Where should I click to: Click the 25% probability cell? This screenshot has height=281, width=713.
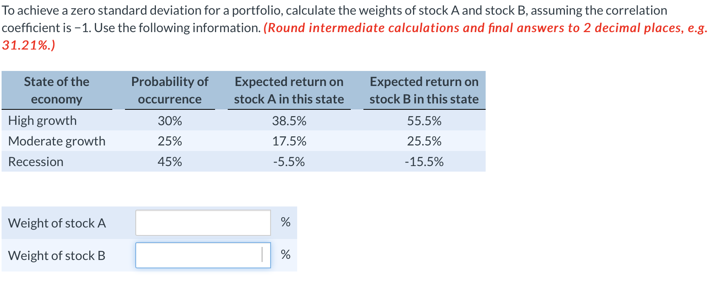[169, 141]
